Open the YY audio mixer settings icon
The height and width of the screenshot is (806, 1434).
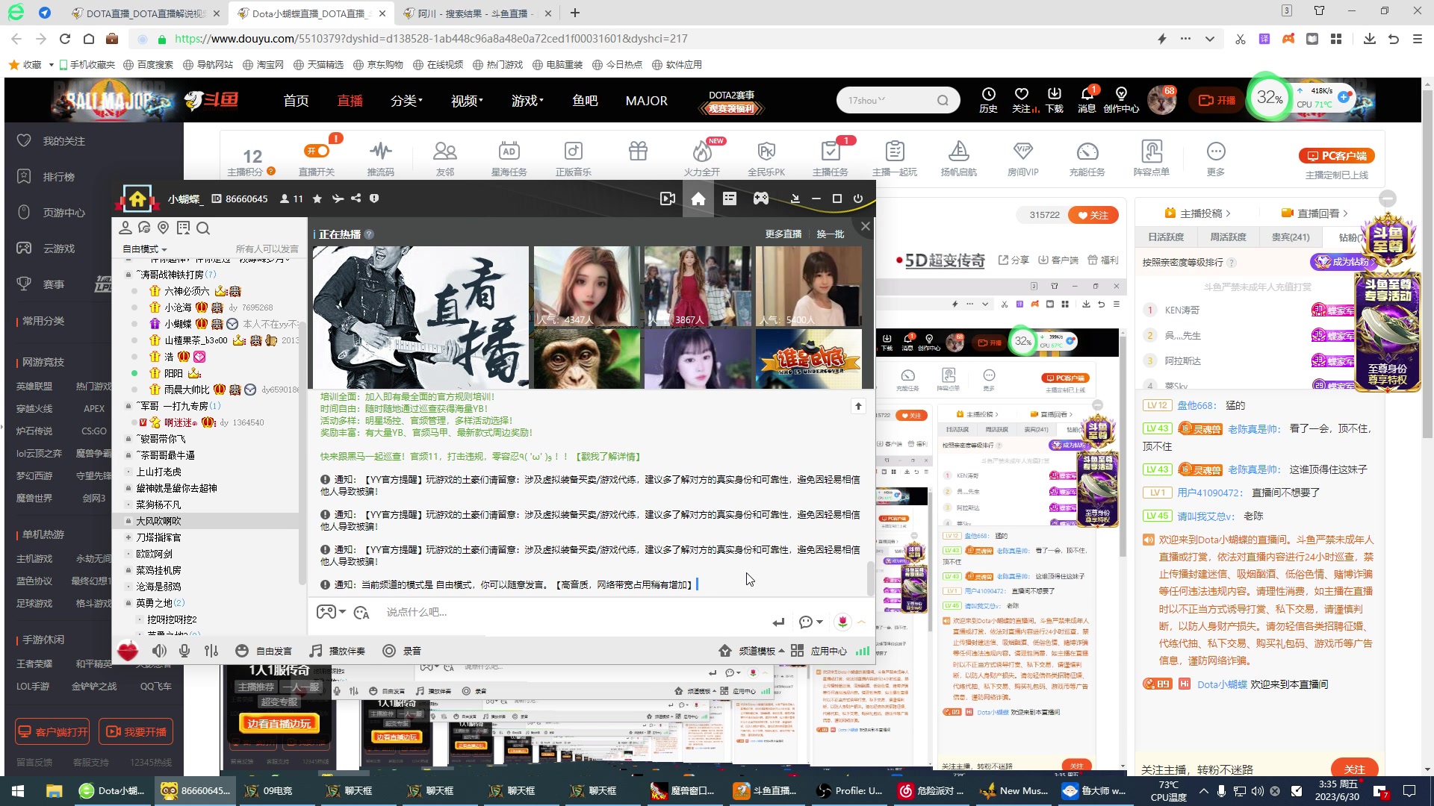(211, 651)
